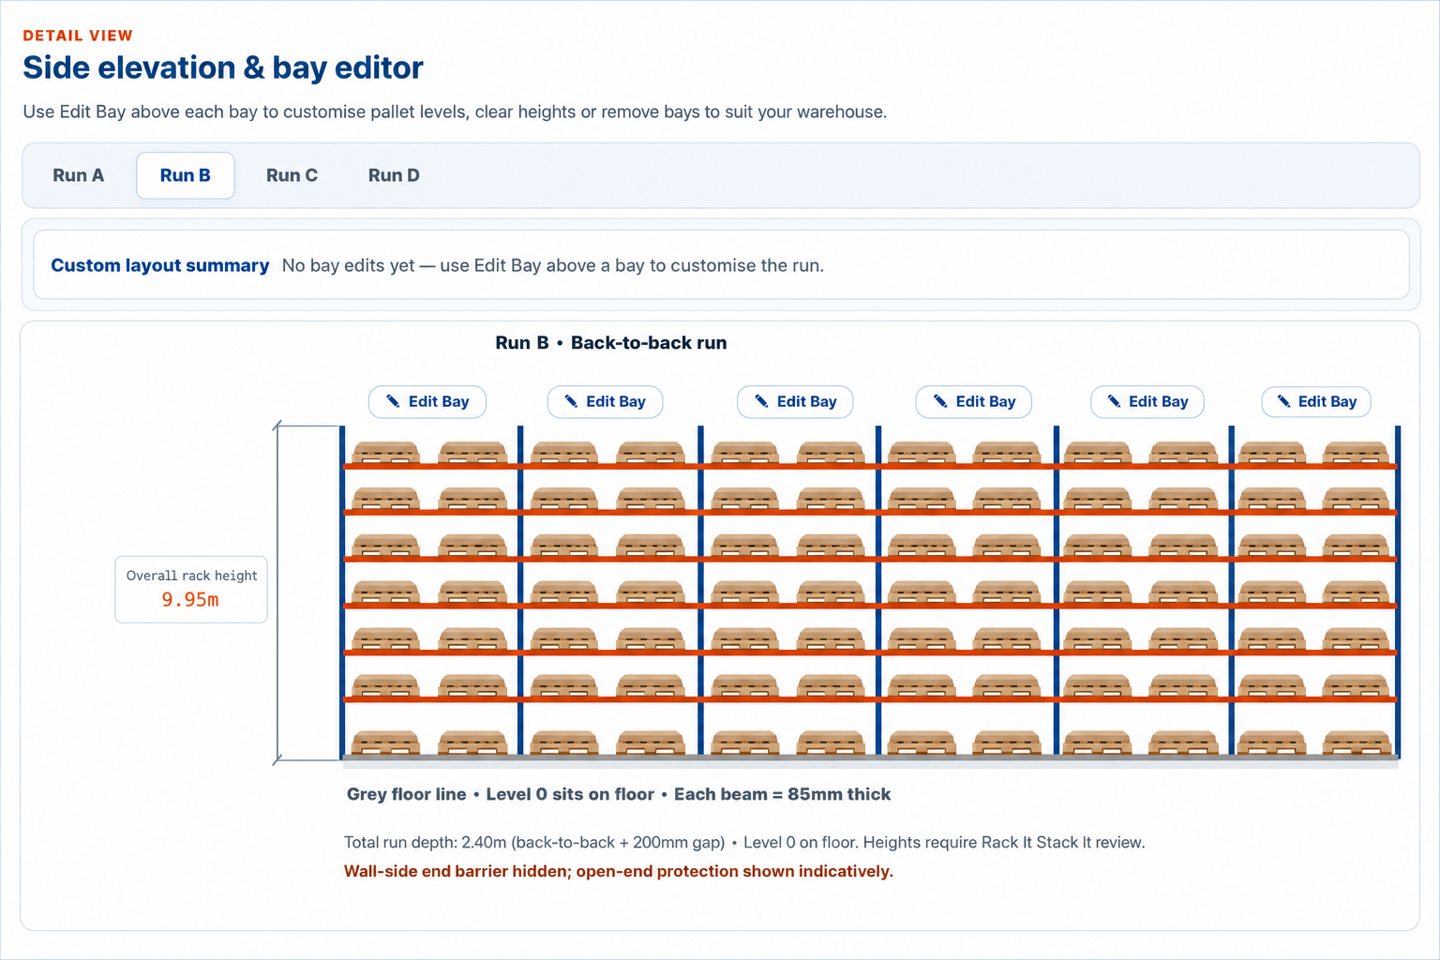Switch to the Run A tab
1440x960 pixels.
pyautogui.click(x=78, y=175)
